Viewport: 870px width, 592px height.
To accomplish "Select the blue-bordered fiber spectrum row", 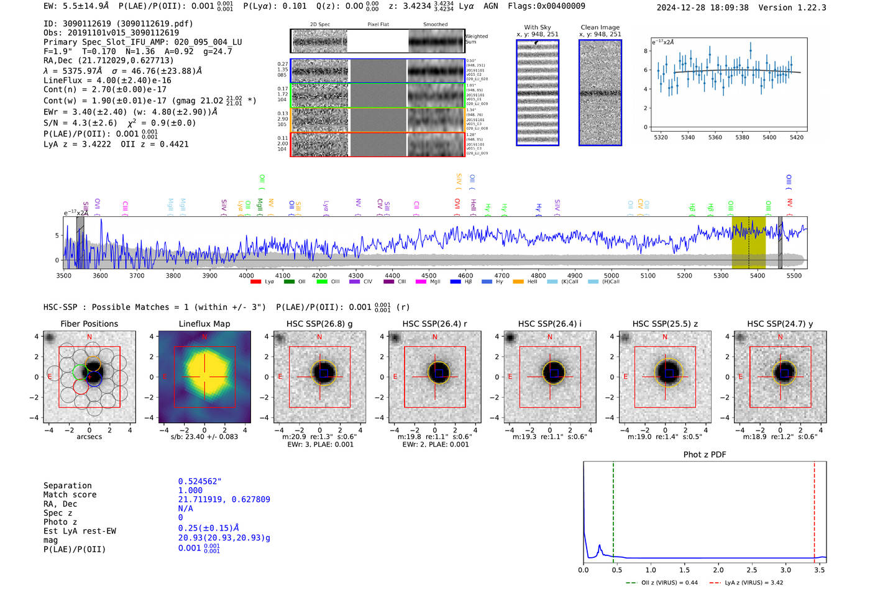I will (377, 71).
